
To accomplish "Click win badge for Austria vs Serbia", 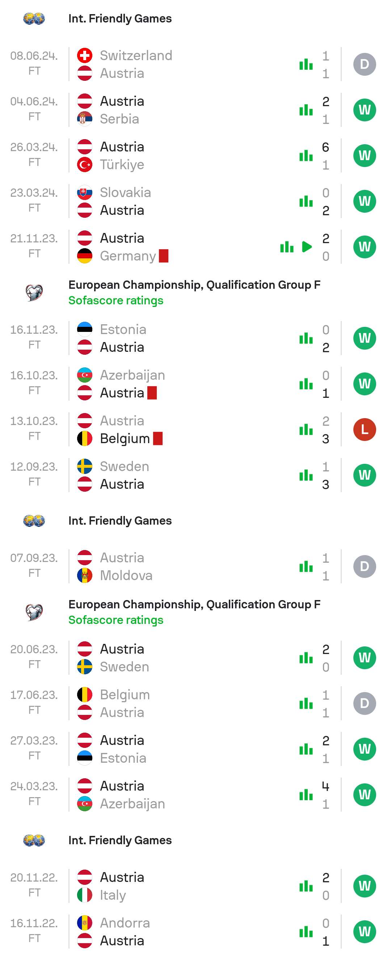I will (364, 110).
